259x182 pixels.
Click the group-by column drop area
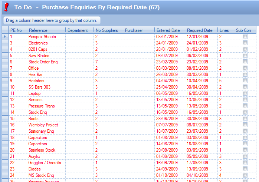coord(52,20)
